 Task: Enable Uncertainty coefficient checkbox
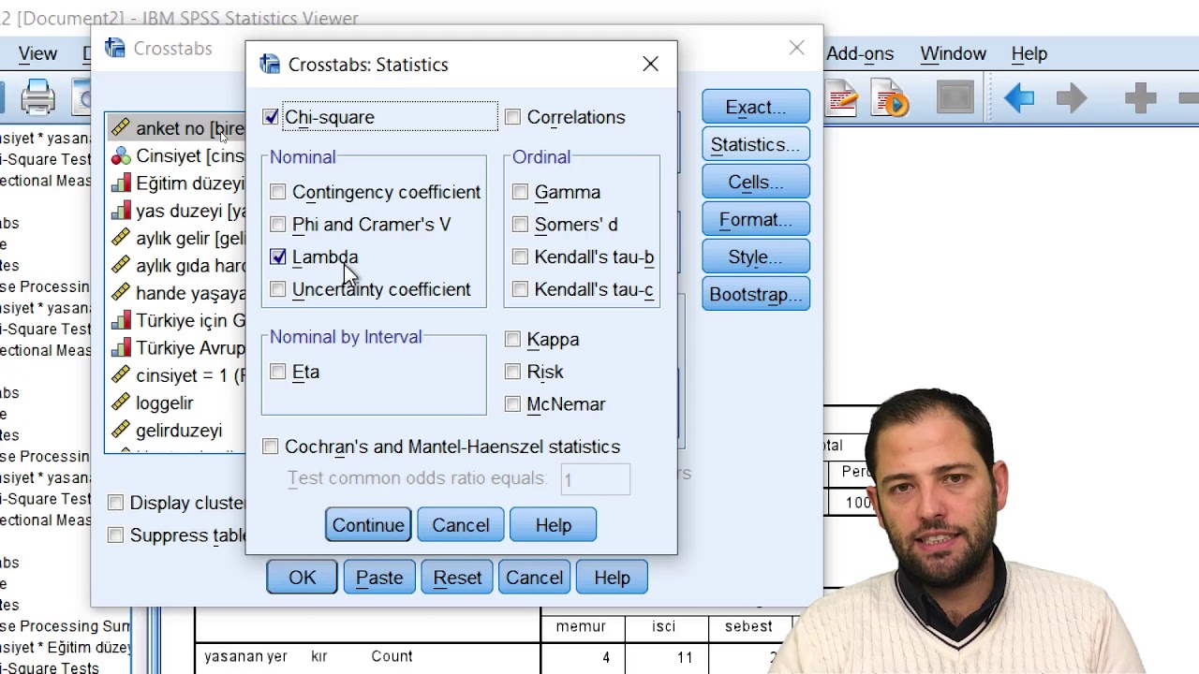278,289
